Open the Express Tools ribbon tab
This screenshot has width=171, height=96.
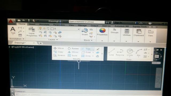coord(139,27)
